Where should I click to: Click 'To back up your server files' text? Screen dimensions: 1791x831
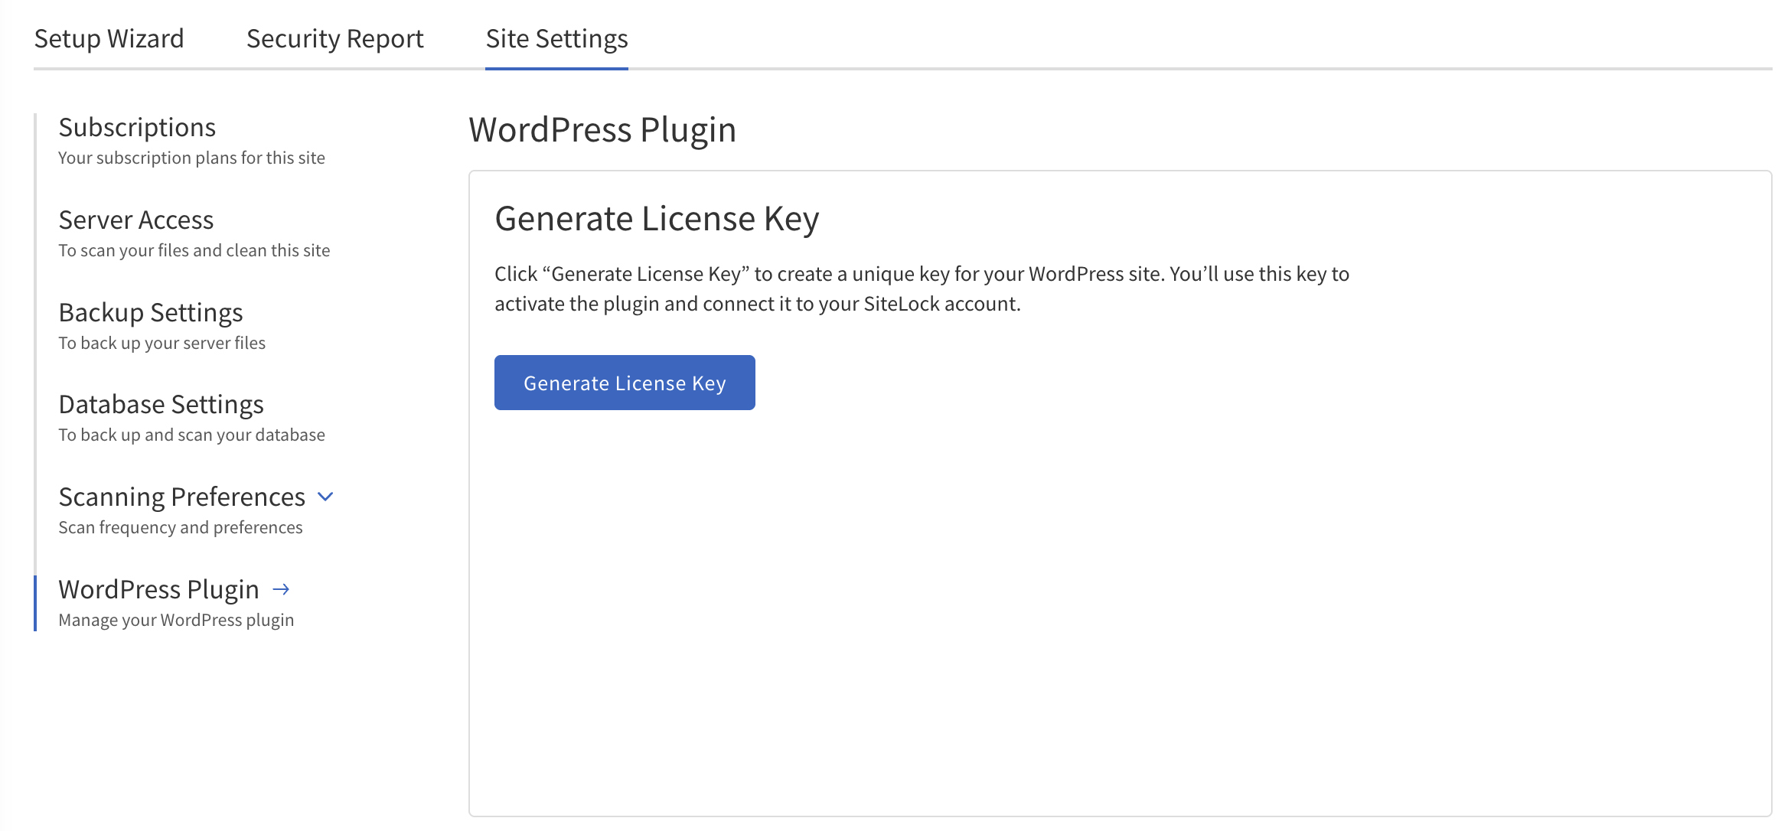(x=161, y=343)
